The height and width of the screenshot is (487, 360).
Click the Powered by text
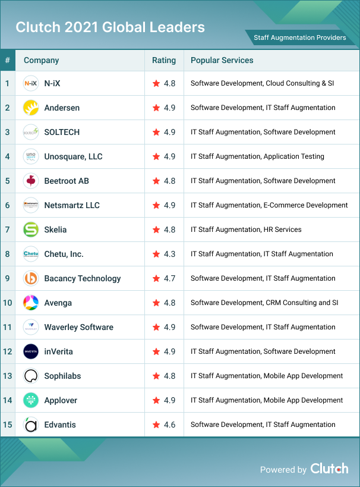[x=283, y=470]
